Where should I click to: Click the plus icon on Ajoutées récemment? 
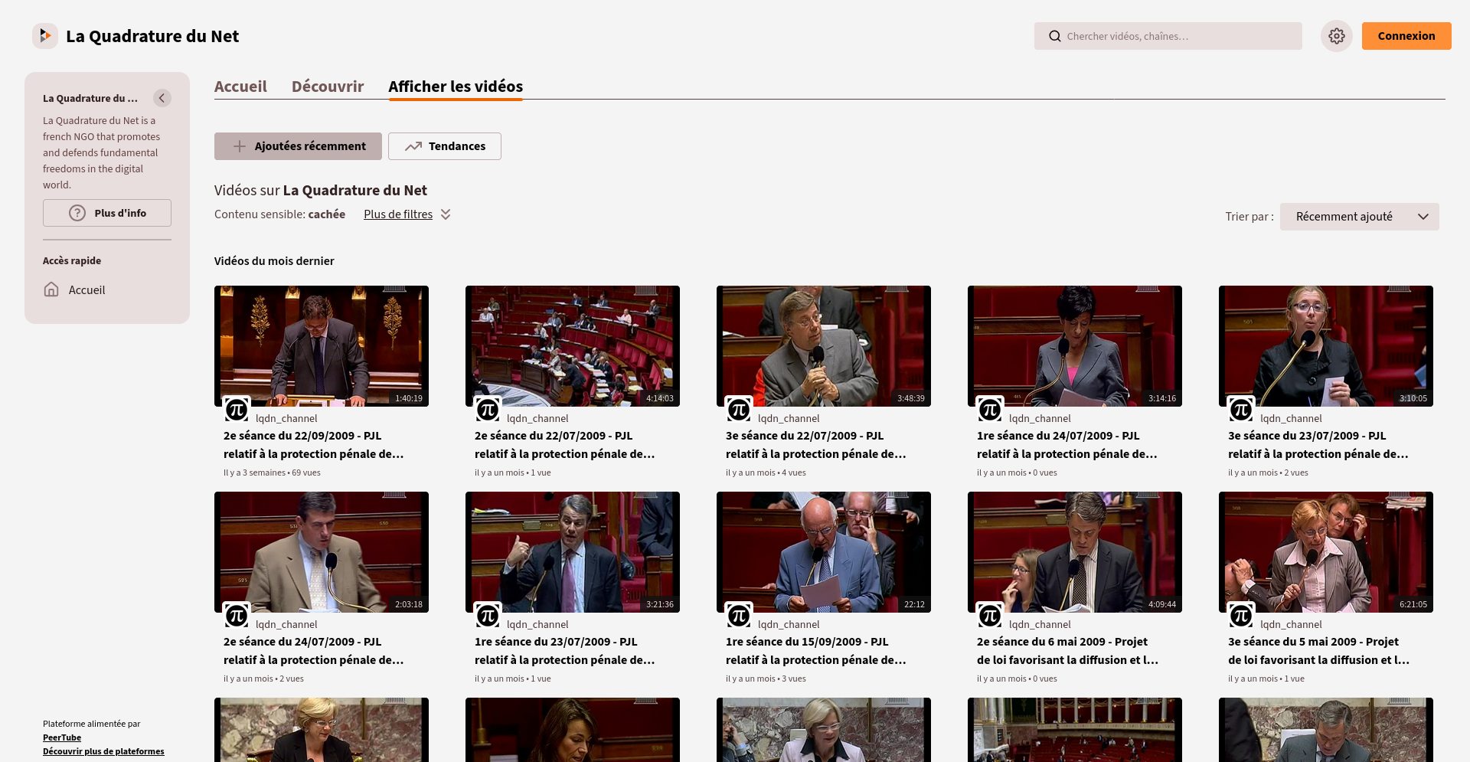(x=240, y=146)
